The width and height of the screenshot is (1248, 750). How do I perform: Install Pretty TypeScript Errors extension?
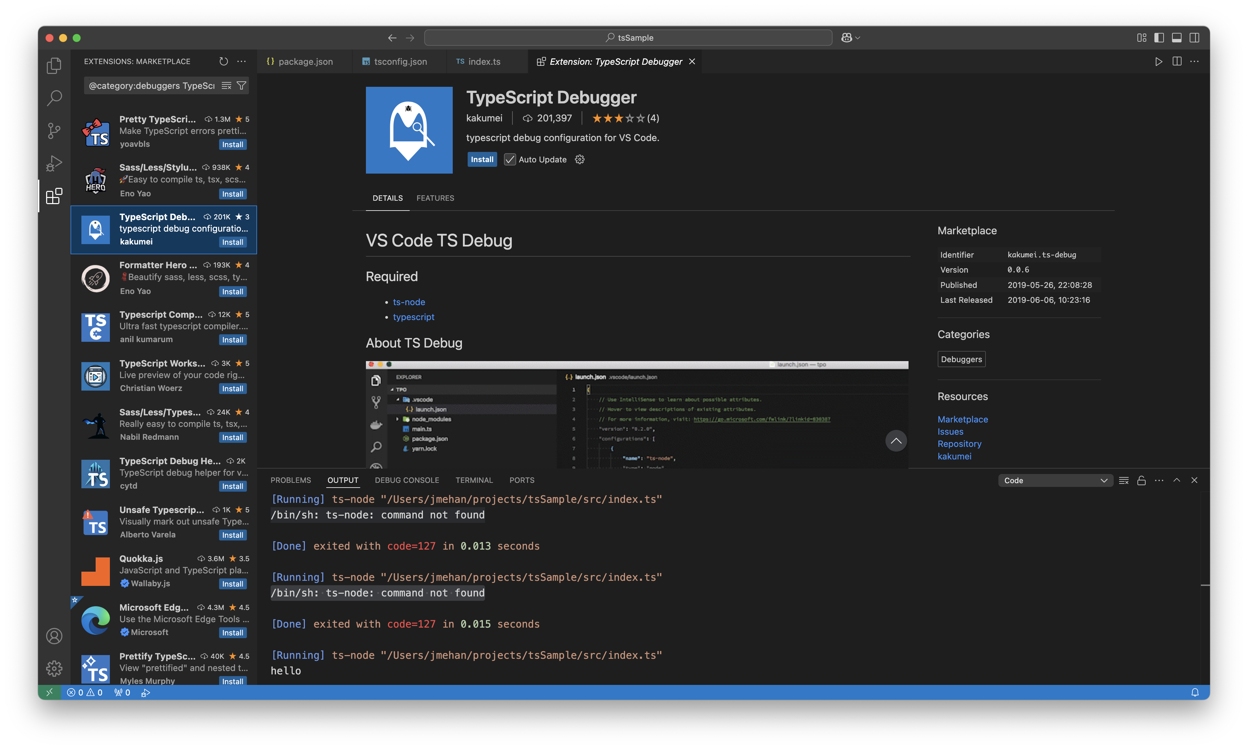[233, 144]
